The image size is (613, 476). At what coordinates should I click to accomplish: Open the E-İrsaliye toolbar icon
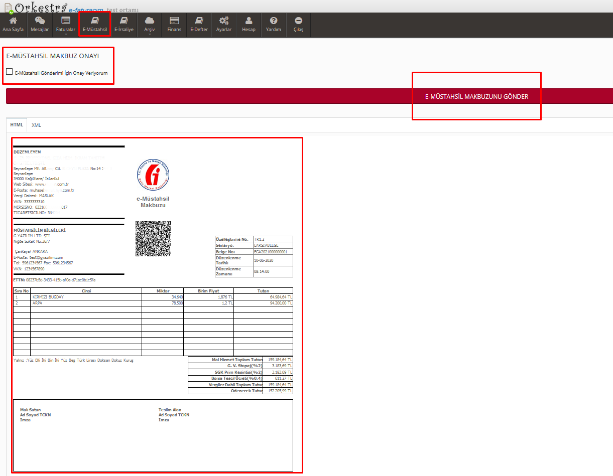click(x=124, y=21)
